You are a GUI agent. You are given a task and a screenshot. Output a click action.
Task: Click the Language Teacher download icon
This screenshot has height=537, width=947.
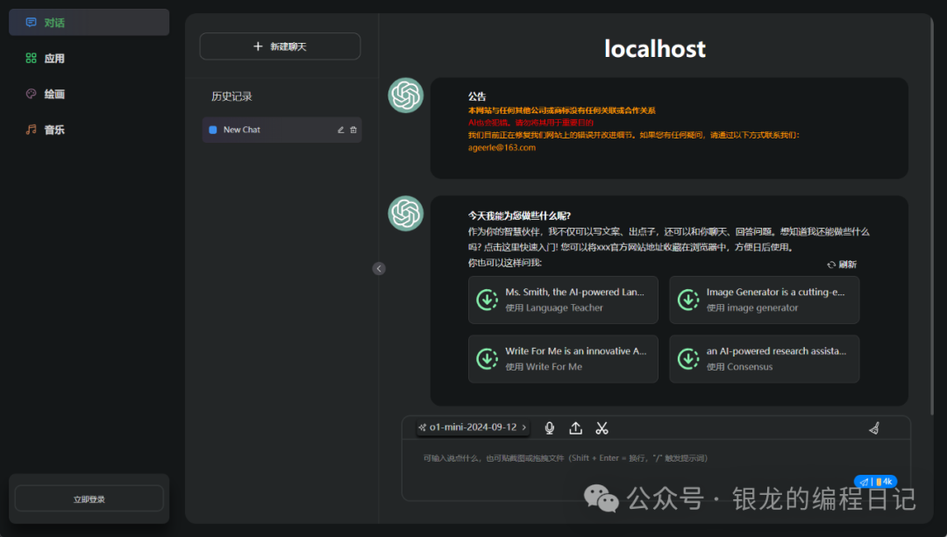tap(487, 300)
